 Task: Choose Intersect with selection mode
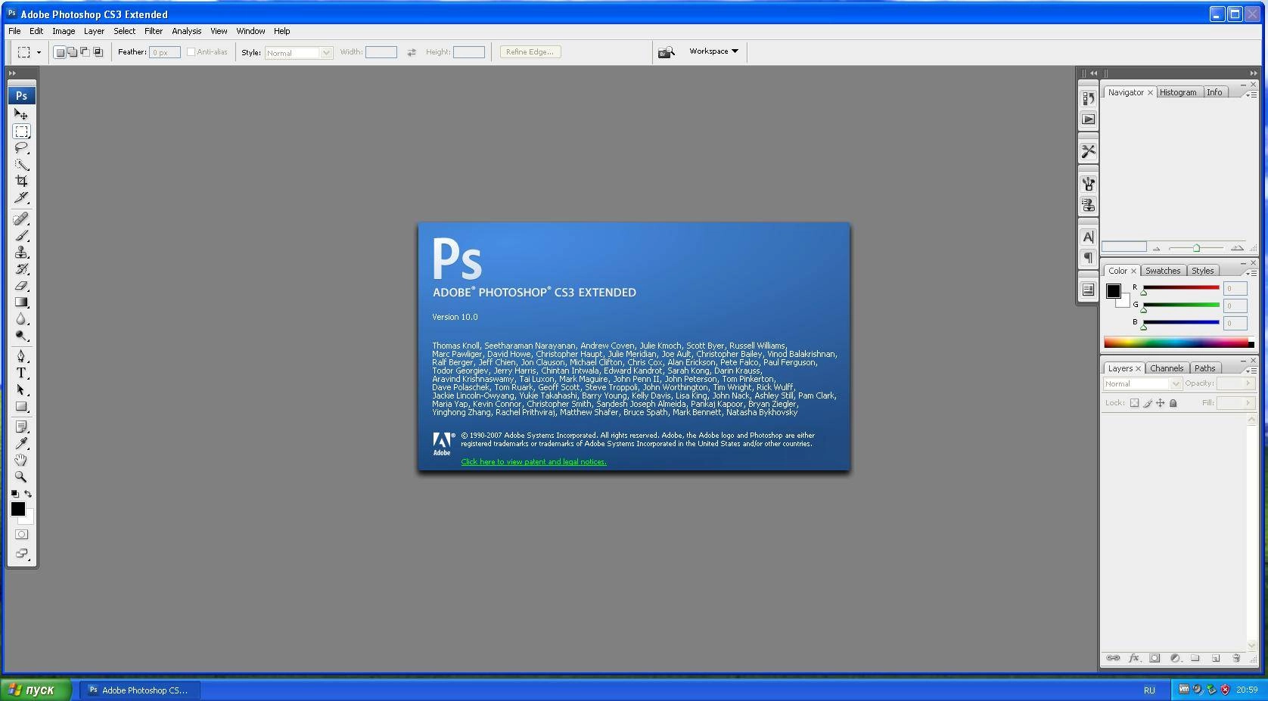98,52
